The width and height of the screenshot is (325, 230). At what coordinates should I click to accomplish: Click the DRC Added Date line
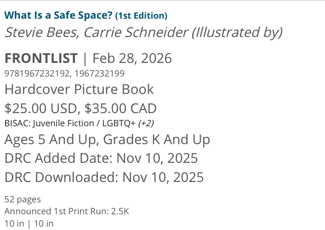click(101, 158)
